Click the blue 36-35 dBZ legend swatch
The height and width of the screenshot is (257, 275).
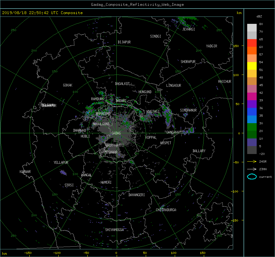tap(252, 112)
